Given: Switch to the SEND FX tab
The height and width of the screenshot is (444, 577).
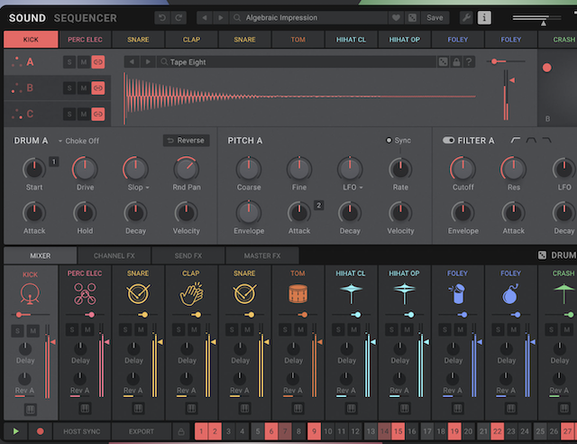Looking at the screenshot, I should point(188,255).
